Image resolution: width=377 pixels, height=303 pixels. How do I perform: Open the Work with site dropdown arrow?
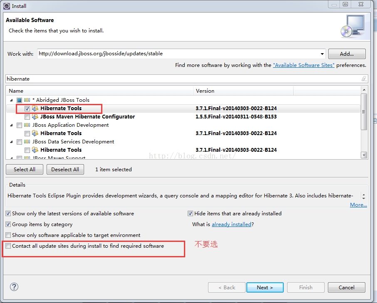pyautogui.click(x=322, y=54)
